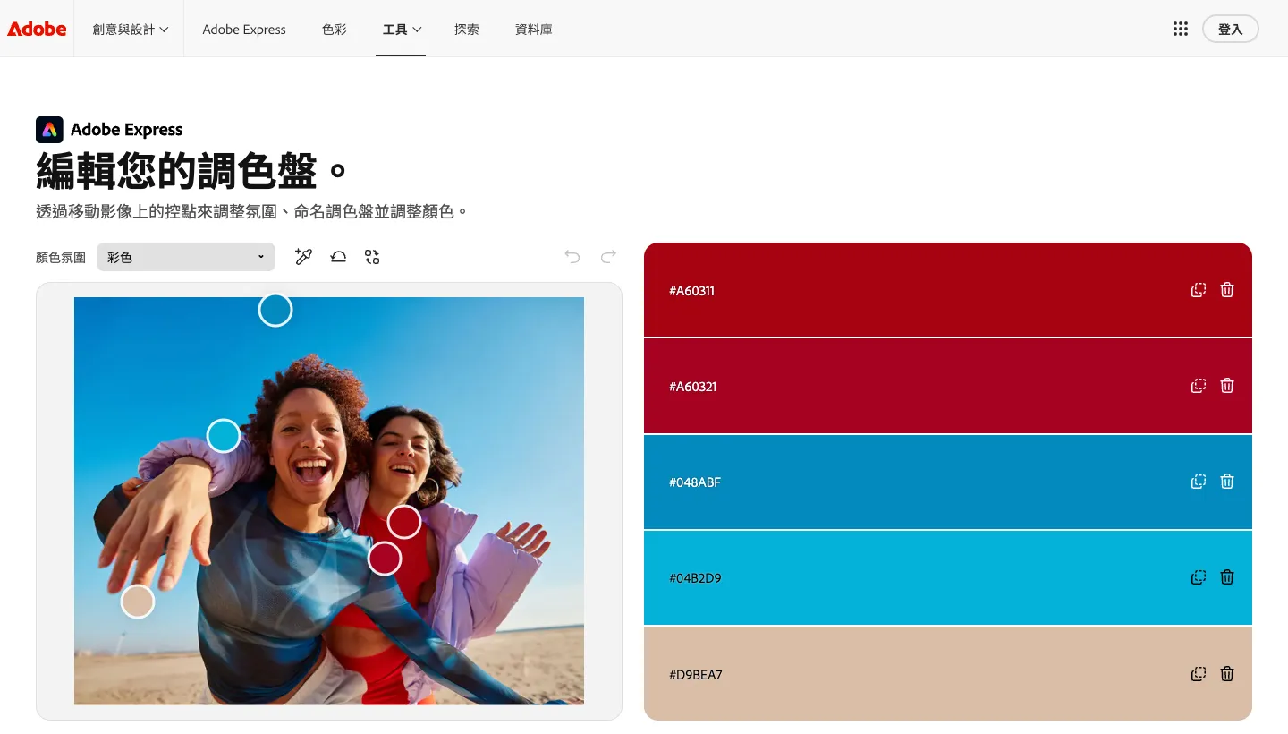Select the dark blue #048ABF swatch row
The width and height of the screenshot is (1288, 734).
(948, 482)
